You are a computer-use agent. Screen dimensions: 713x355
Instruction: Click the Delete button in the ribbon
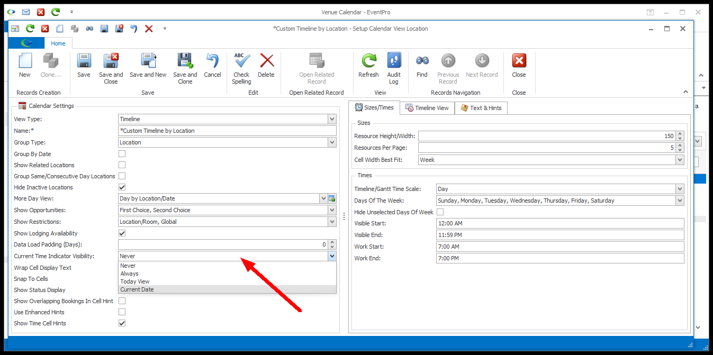tap(266, 66)
